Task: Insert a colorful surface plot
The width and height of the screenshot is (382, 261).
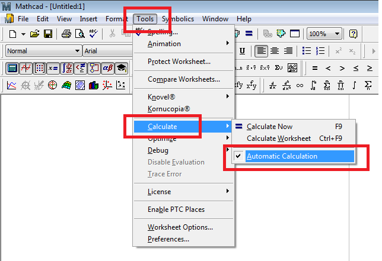Action: click(66, 85)
